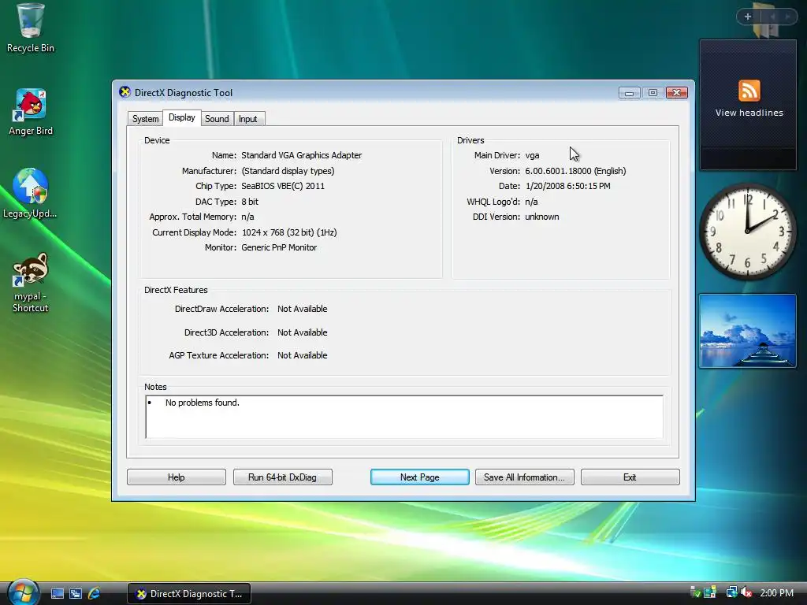Viewport: 807px width, 605px height.
Task: Click the network tray icon
Action: 731,592
